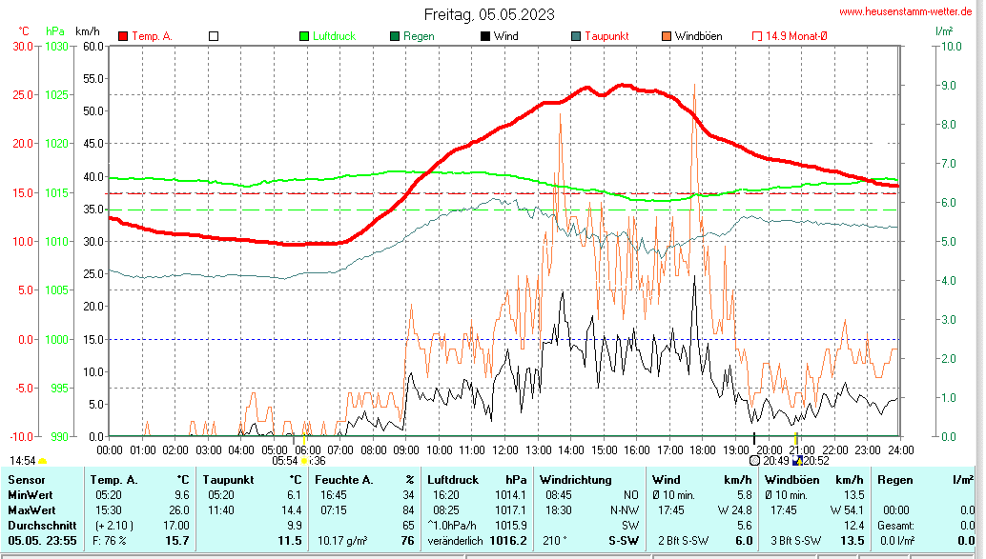Toggle the 14.9 Monat-Ø legend box
986x559 pixels.
click(757, 36)
